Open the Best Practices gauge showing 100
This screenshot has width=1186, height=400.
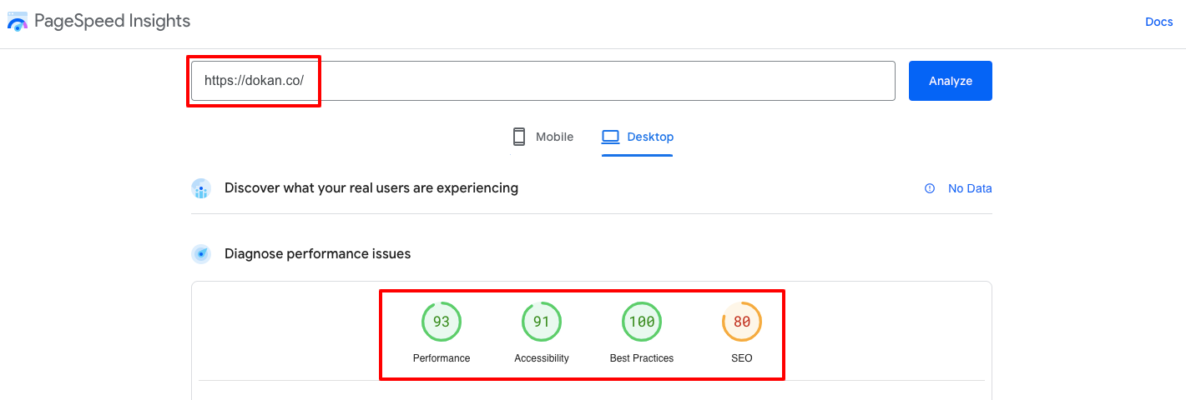point(642,322)
